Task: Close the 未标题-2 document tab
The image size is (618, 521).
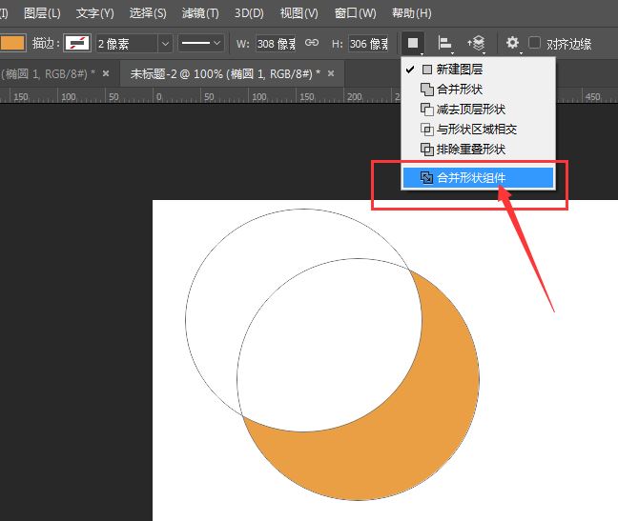Action: [331, 73]
